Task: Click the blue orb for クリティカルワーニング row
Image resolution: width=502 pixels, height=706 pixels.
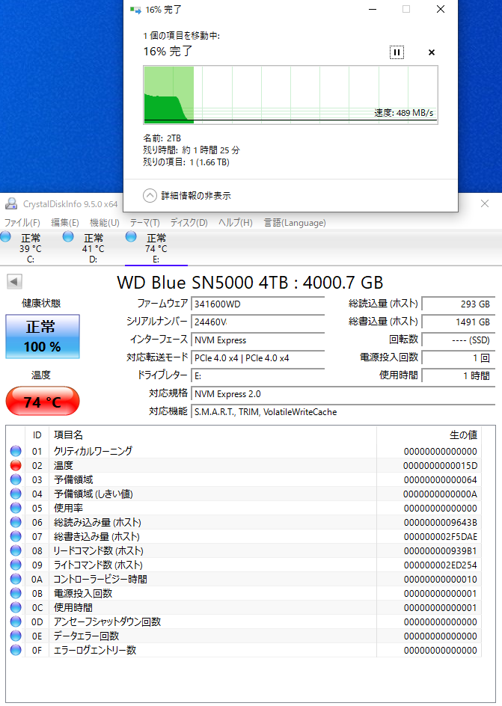Action: 16,451
